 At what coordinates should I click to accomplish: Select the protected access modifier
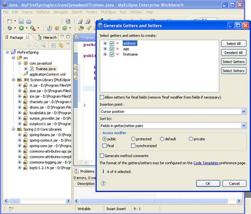pyautogui.click(x=133, y=139)
